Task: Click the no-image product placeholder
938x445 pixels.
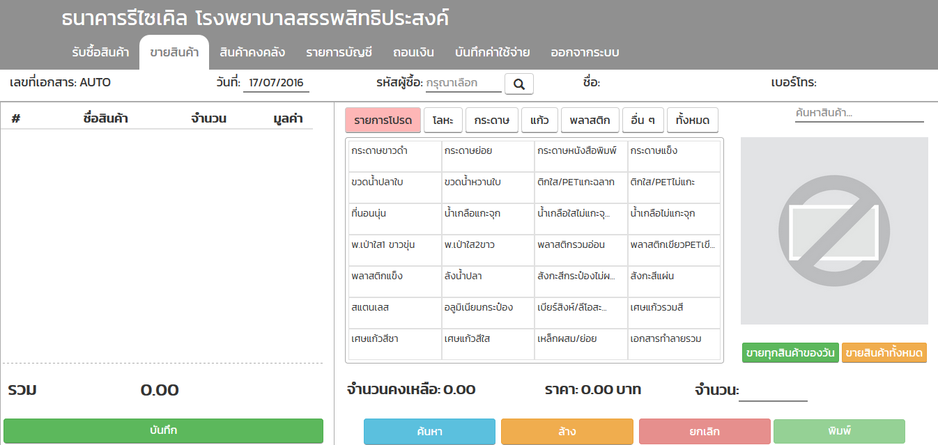Action: [x=833, y=231]
